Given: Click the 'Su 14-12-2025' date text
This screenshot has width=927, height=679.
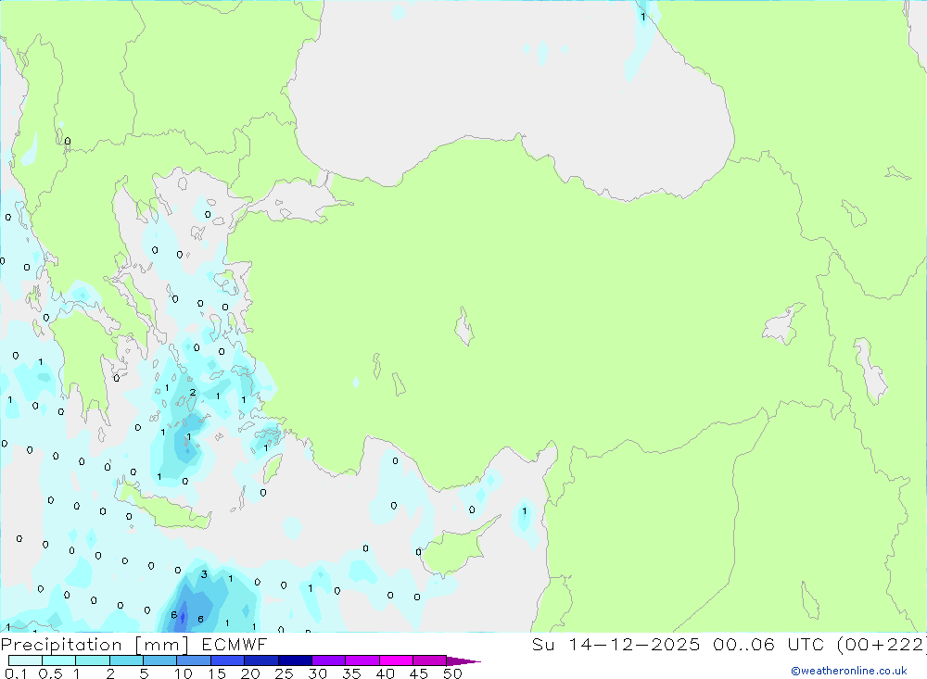Looking at the screenshot, I should [x=616, y=644].
